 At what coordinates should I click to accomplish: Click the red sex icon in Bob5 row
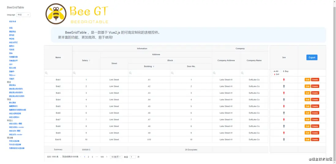coord(284,106)
